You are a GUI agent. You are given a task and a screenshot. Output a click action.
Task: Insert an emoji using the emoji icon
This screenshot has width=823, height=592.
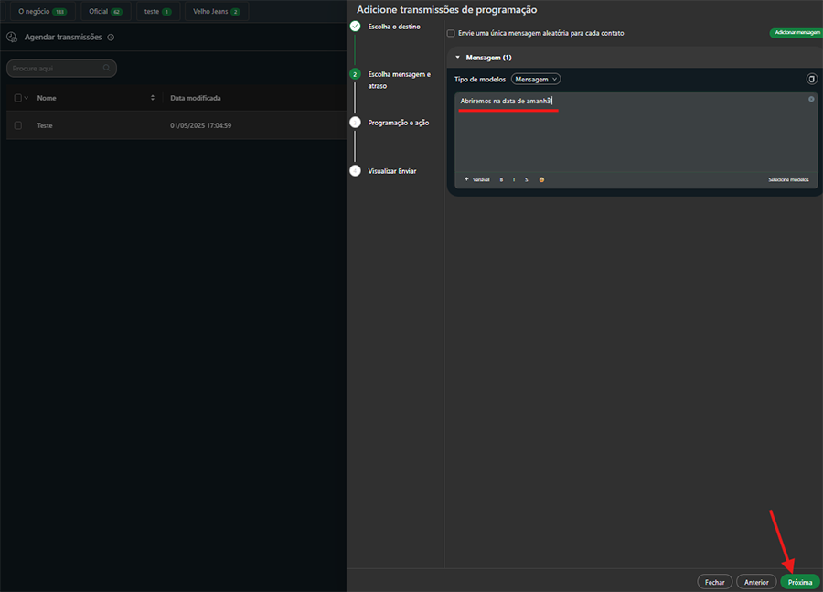click(x=541, y=179)
